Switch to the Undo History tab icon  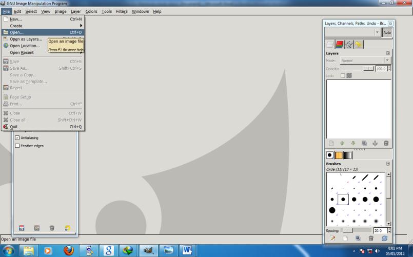coord(359,44)
